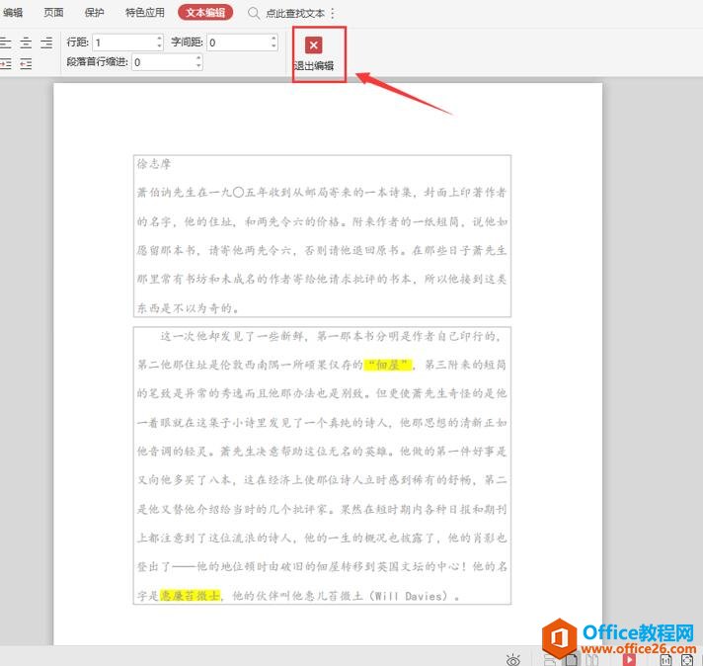The image size is (703, 666).
Task: Apply left text alignment
Action: click(5, 42)
